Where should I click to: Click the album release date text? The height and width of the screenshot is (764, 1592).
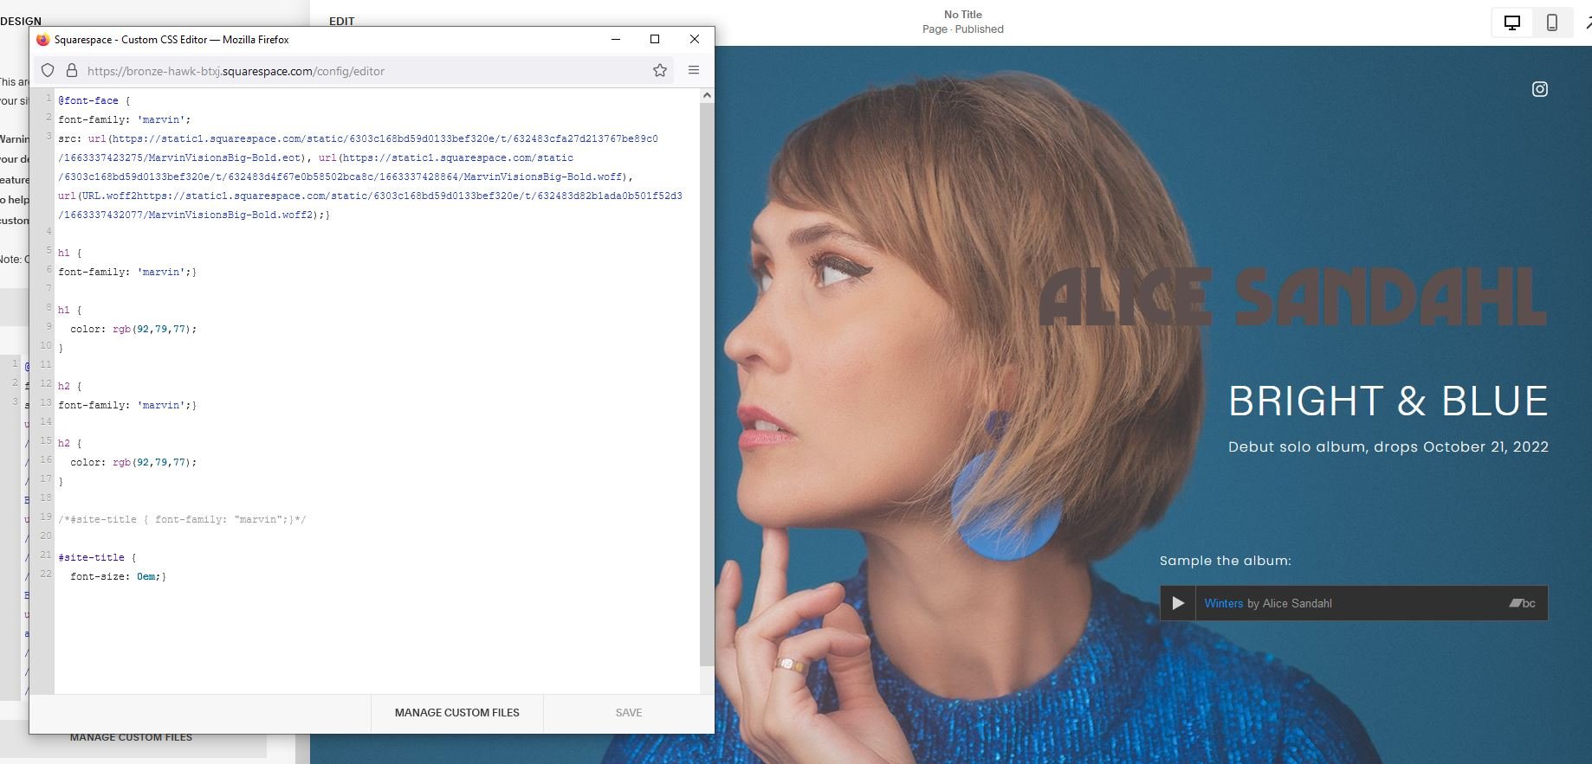click(1388, 447)
